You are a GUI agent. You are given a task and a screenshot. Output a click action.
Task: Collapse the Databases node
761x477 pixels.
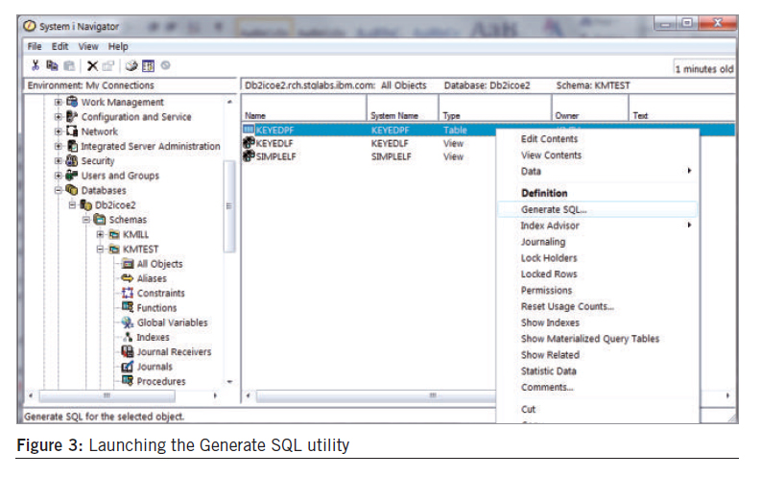pyautogui.click(x=59, y=190)
